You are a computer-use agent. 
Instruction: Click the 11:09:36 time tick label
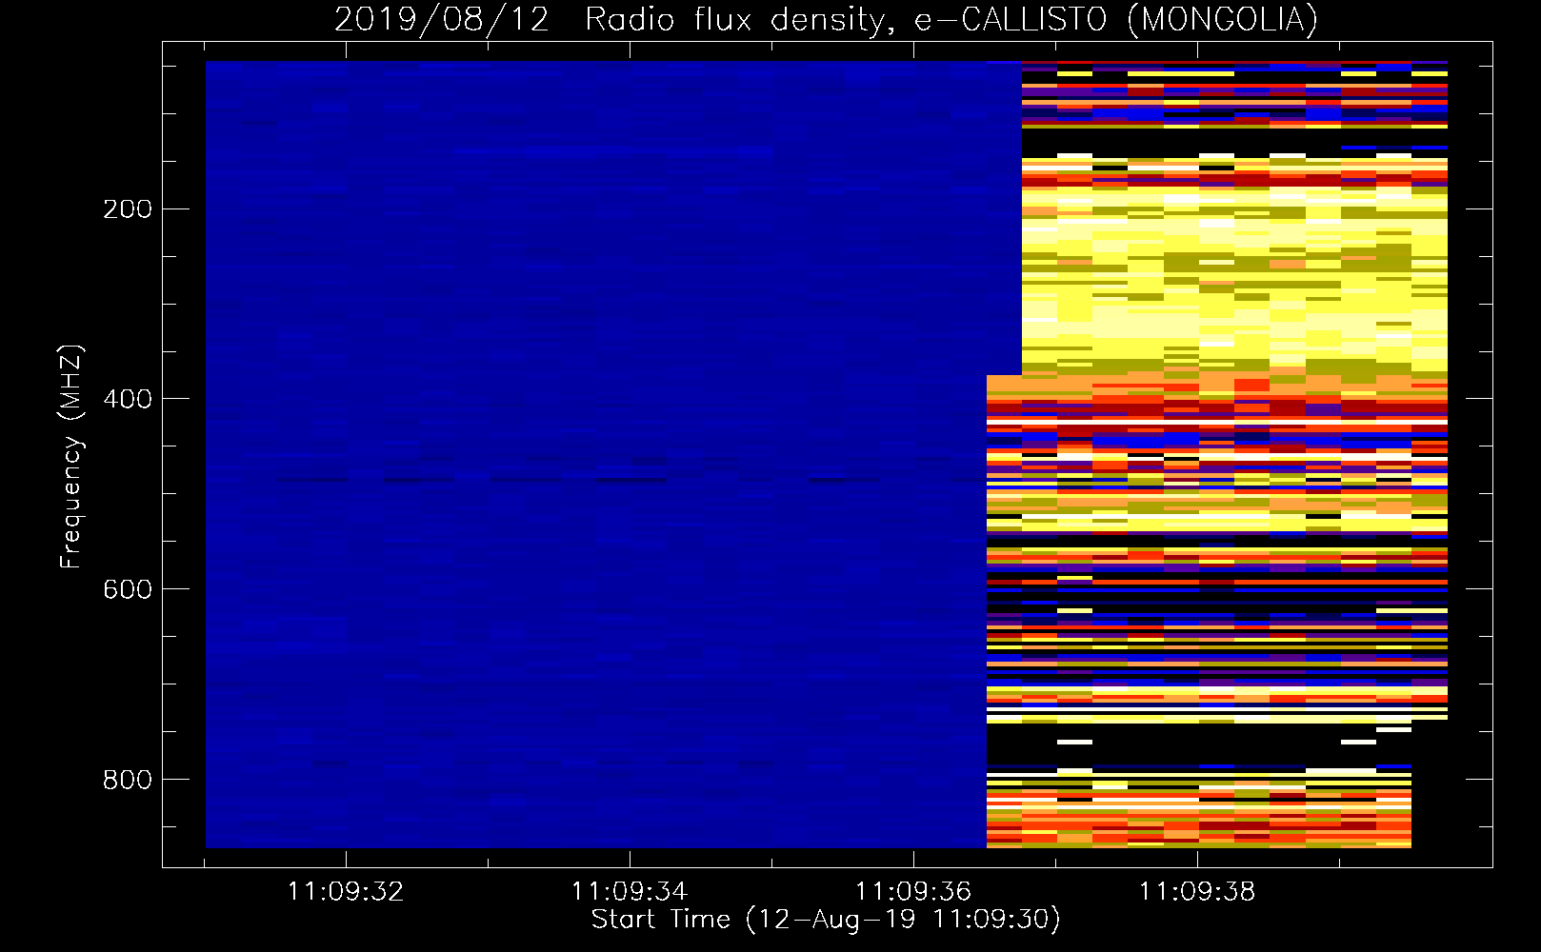click(x=913, y=892)
